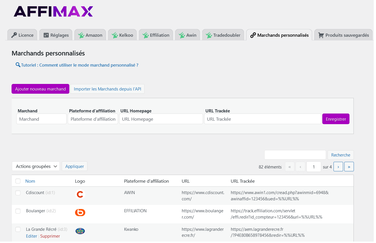Viewport: 376px width, 243px height.
Task: Check the La Grande Récré row checkbox
Action: [18, 229]
